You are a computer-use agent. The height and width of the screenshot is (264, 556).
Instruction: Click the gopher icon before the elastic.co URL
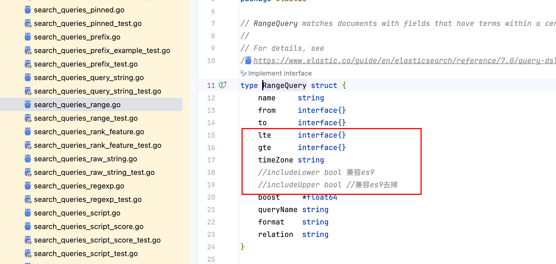[x=248, y=60]
